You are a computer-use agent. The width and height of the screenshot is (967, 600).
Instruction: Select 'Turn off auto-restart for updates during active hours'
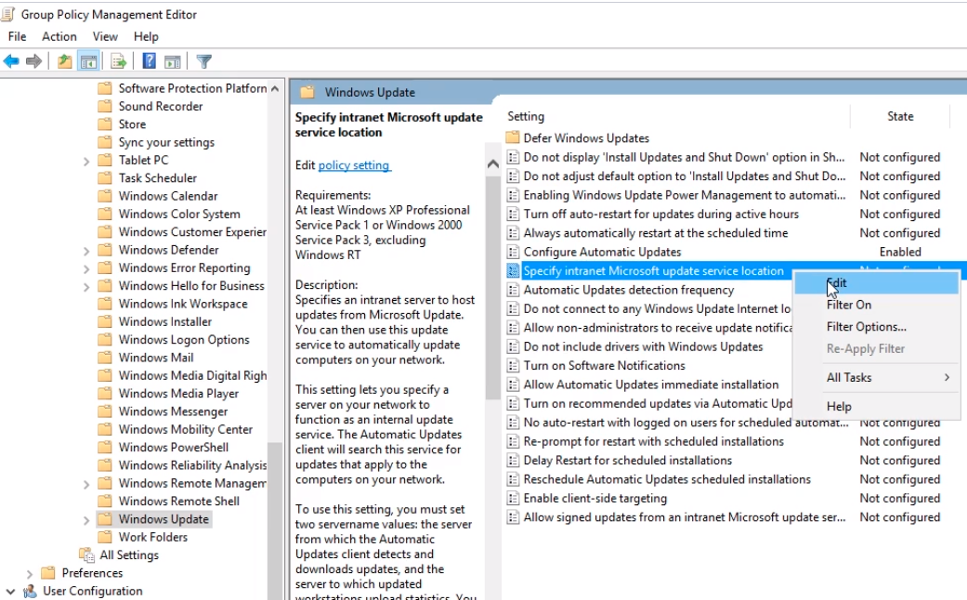click(660, 214)
